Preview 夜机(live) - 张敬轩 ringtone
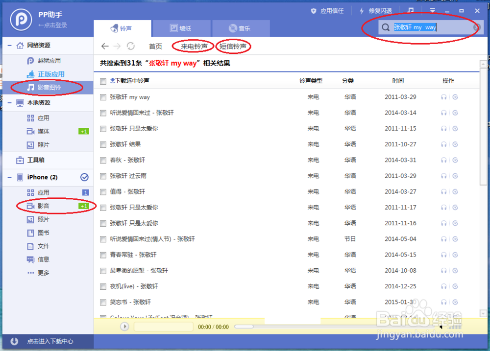The image size is (490, 351). pyautogui.click(x=443, y=286)
